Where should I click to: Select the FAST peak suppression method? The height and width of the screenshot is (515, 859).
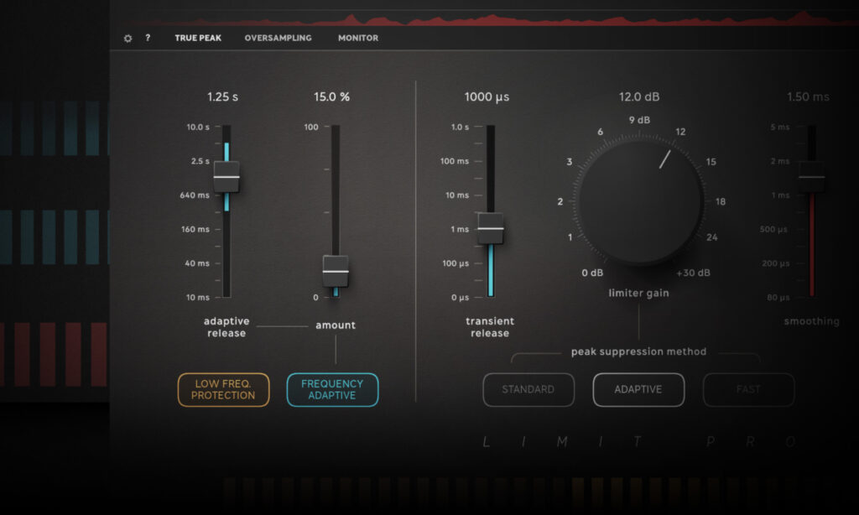[749, 389]
